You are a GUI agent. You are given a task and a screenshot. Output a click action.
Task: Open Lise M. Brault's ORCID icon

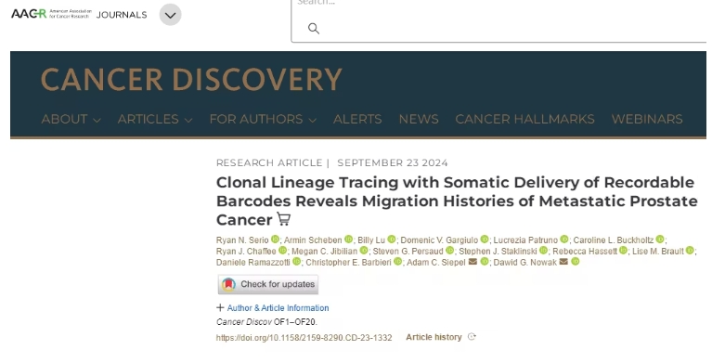(x=690, y=251)
